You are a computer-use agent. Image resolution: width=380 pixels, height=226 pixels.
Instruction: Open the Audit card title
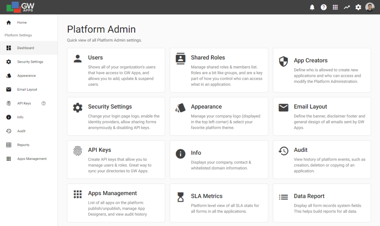301,150
